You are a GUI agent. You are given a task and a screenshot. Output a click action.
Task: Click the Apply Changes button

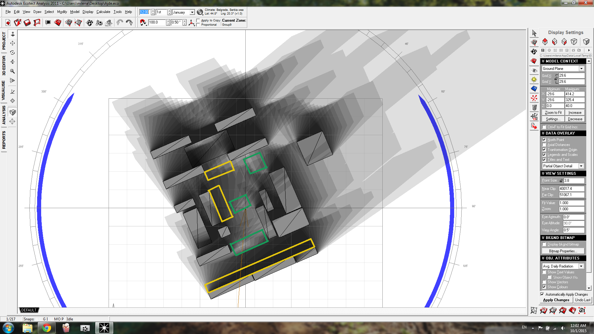click(x=556, y=300)
